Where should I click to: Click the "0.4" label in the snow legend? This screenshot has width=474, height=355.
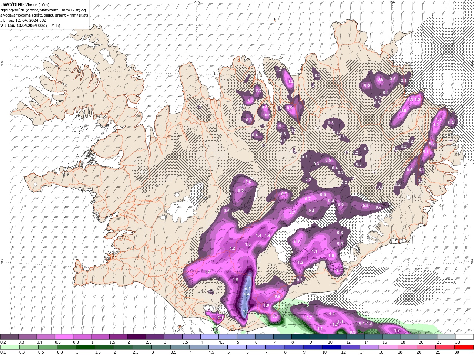click(x=39, y=342)
